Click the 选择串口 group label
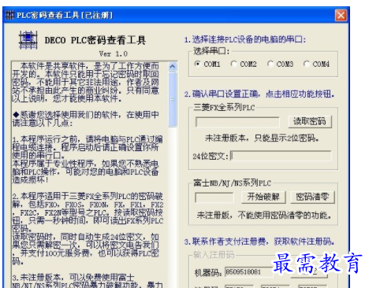Image resolution: width=369 pixels, height=288 pixels. coord(211,50)
